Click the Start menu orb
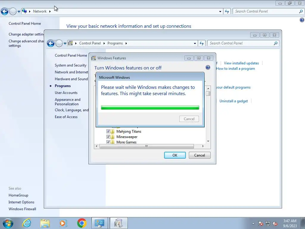 [x=8, y=223]
